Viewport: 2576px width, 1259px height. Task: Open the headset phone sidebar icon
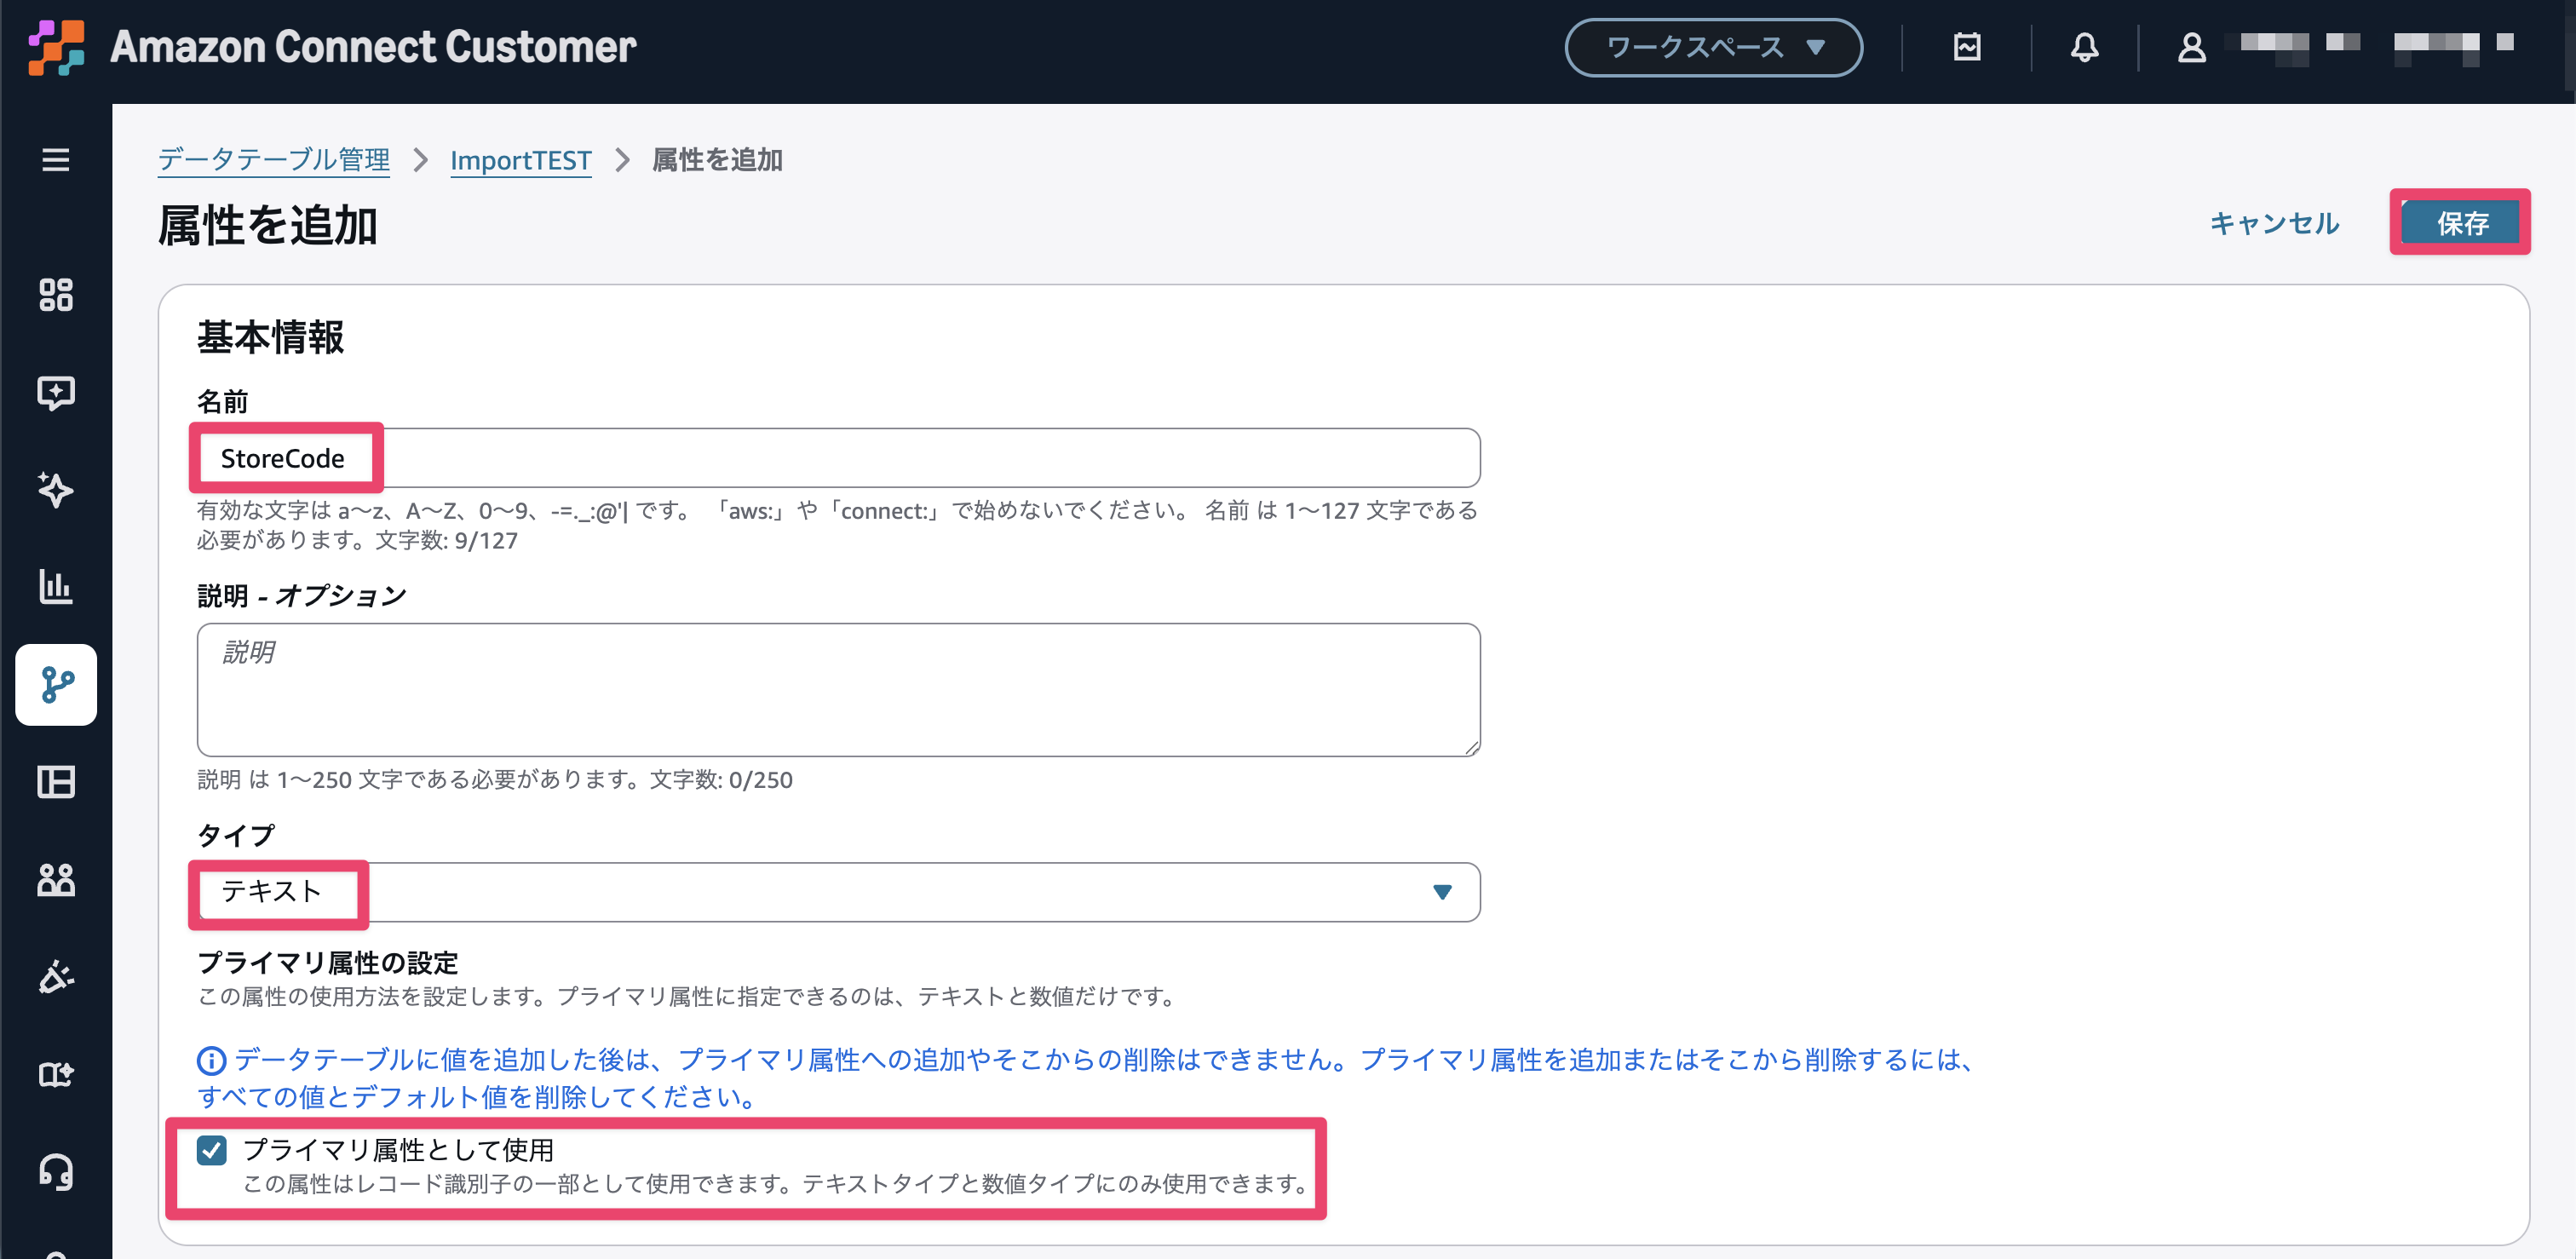[56, 1172]
